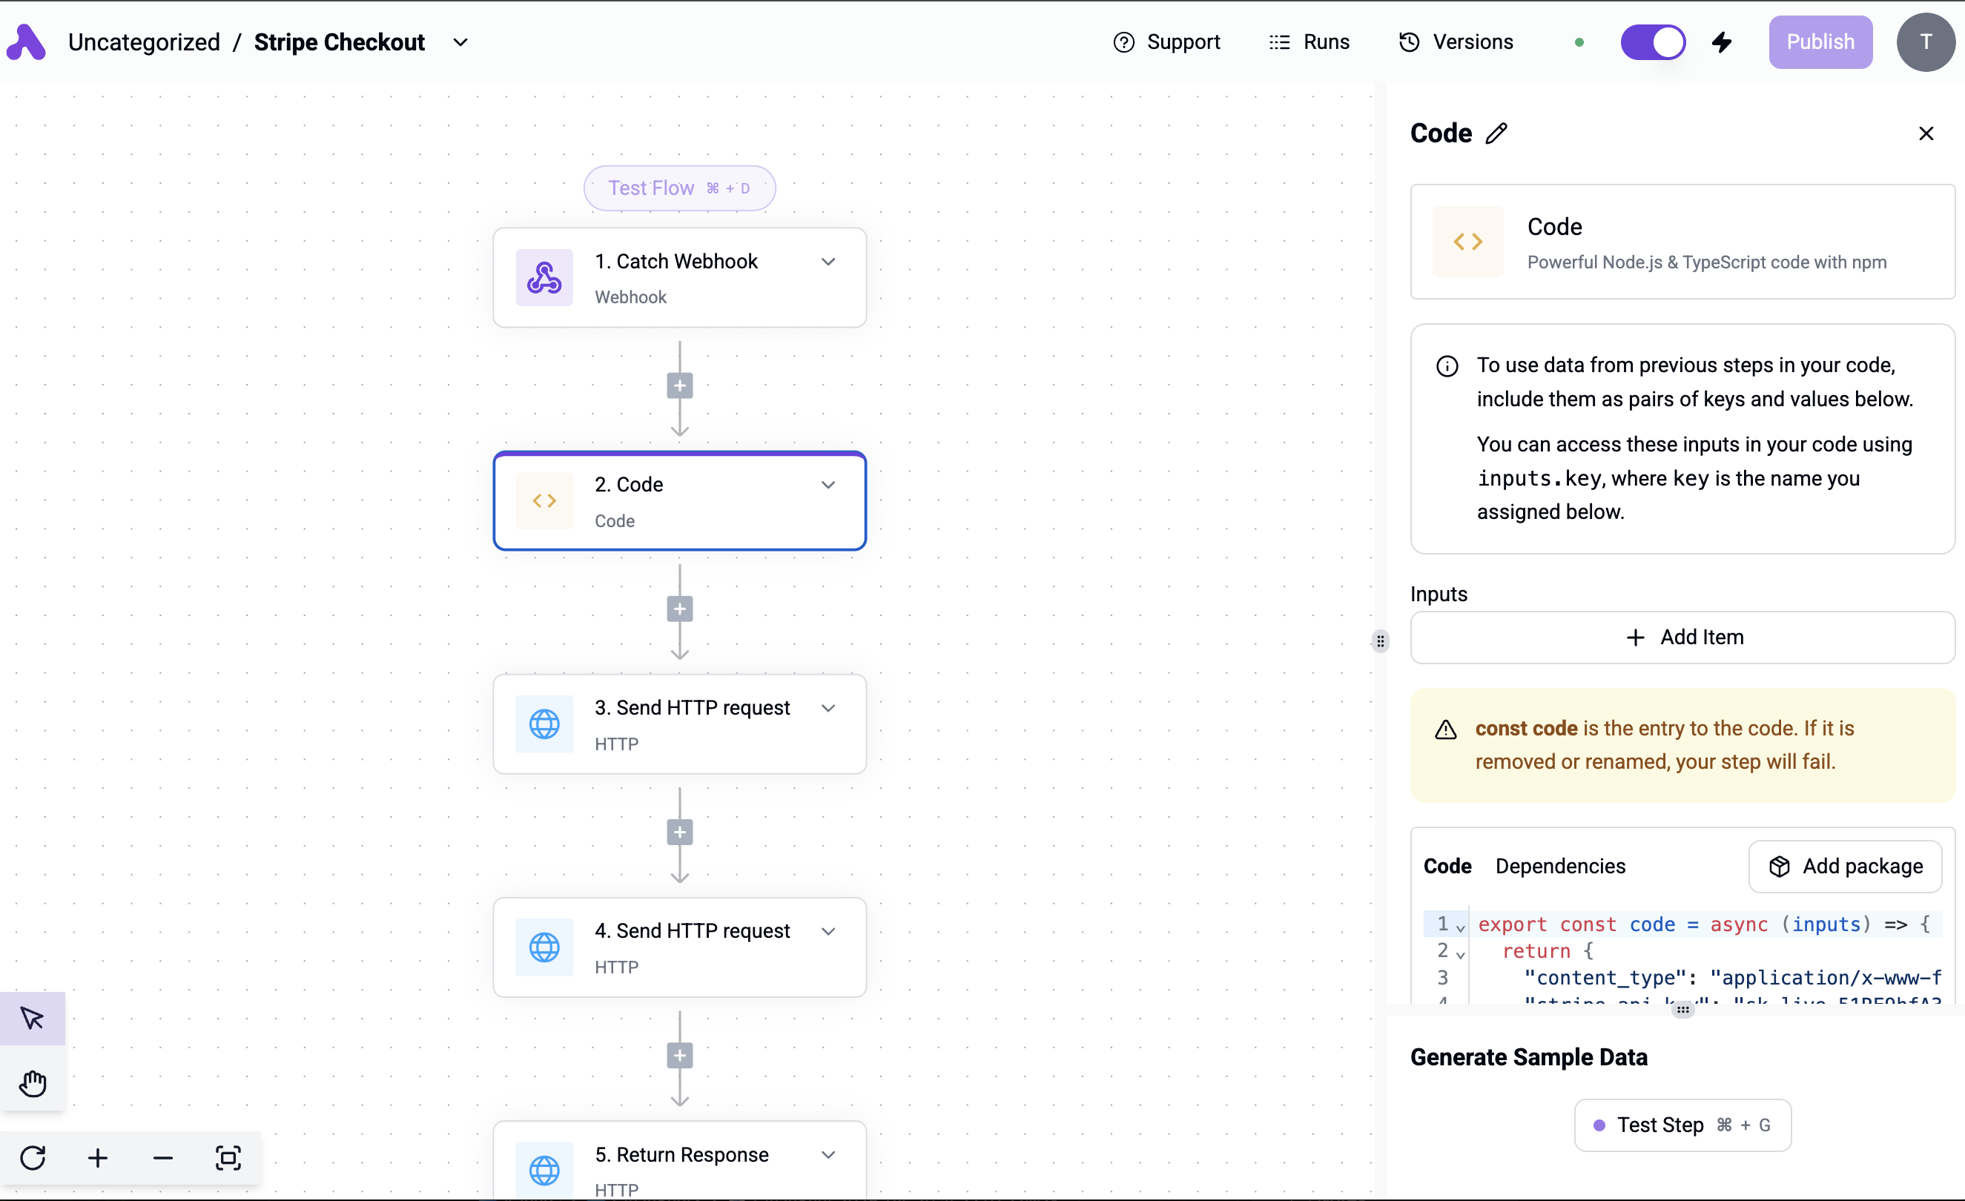Viewport: 1965px width, 1201px height.
Task: Add step after step 4 with plus
Action: 679,1056
